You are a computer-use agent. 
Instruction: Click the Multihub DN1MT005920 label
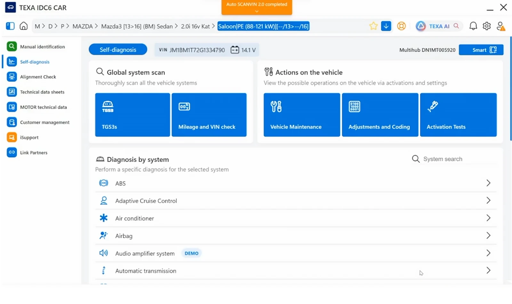pos(427,50)
